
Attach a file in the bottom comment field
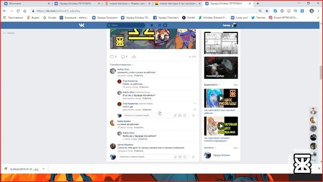click(x=175, y=157)
